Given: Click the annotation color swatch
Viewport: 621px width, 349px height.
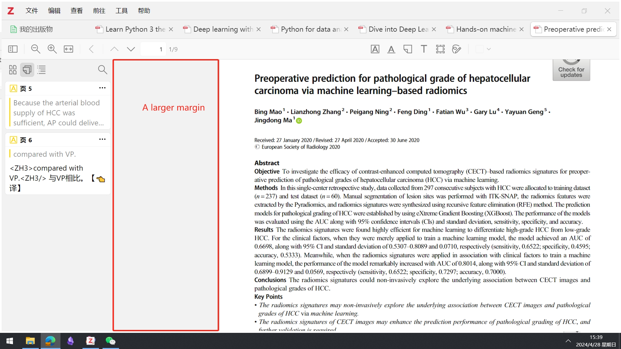Looking at the screenshot, I should (480, 49).
